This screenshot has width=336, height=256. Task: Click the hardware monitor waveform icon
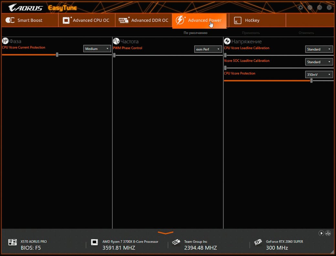[328, 233]
